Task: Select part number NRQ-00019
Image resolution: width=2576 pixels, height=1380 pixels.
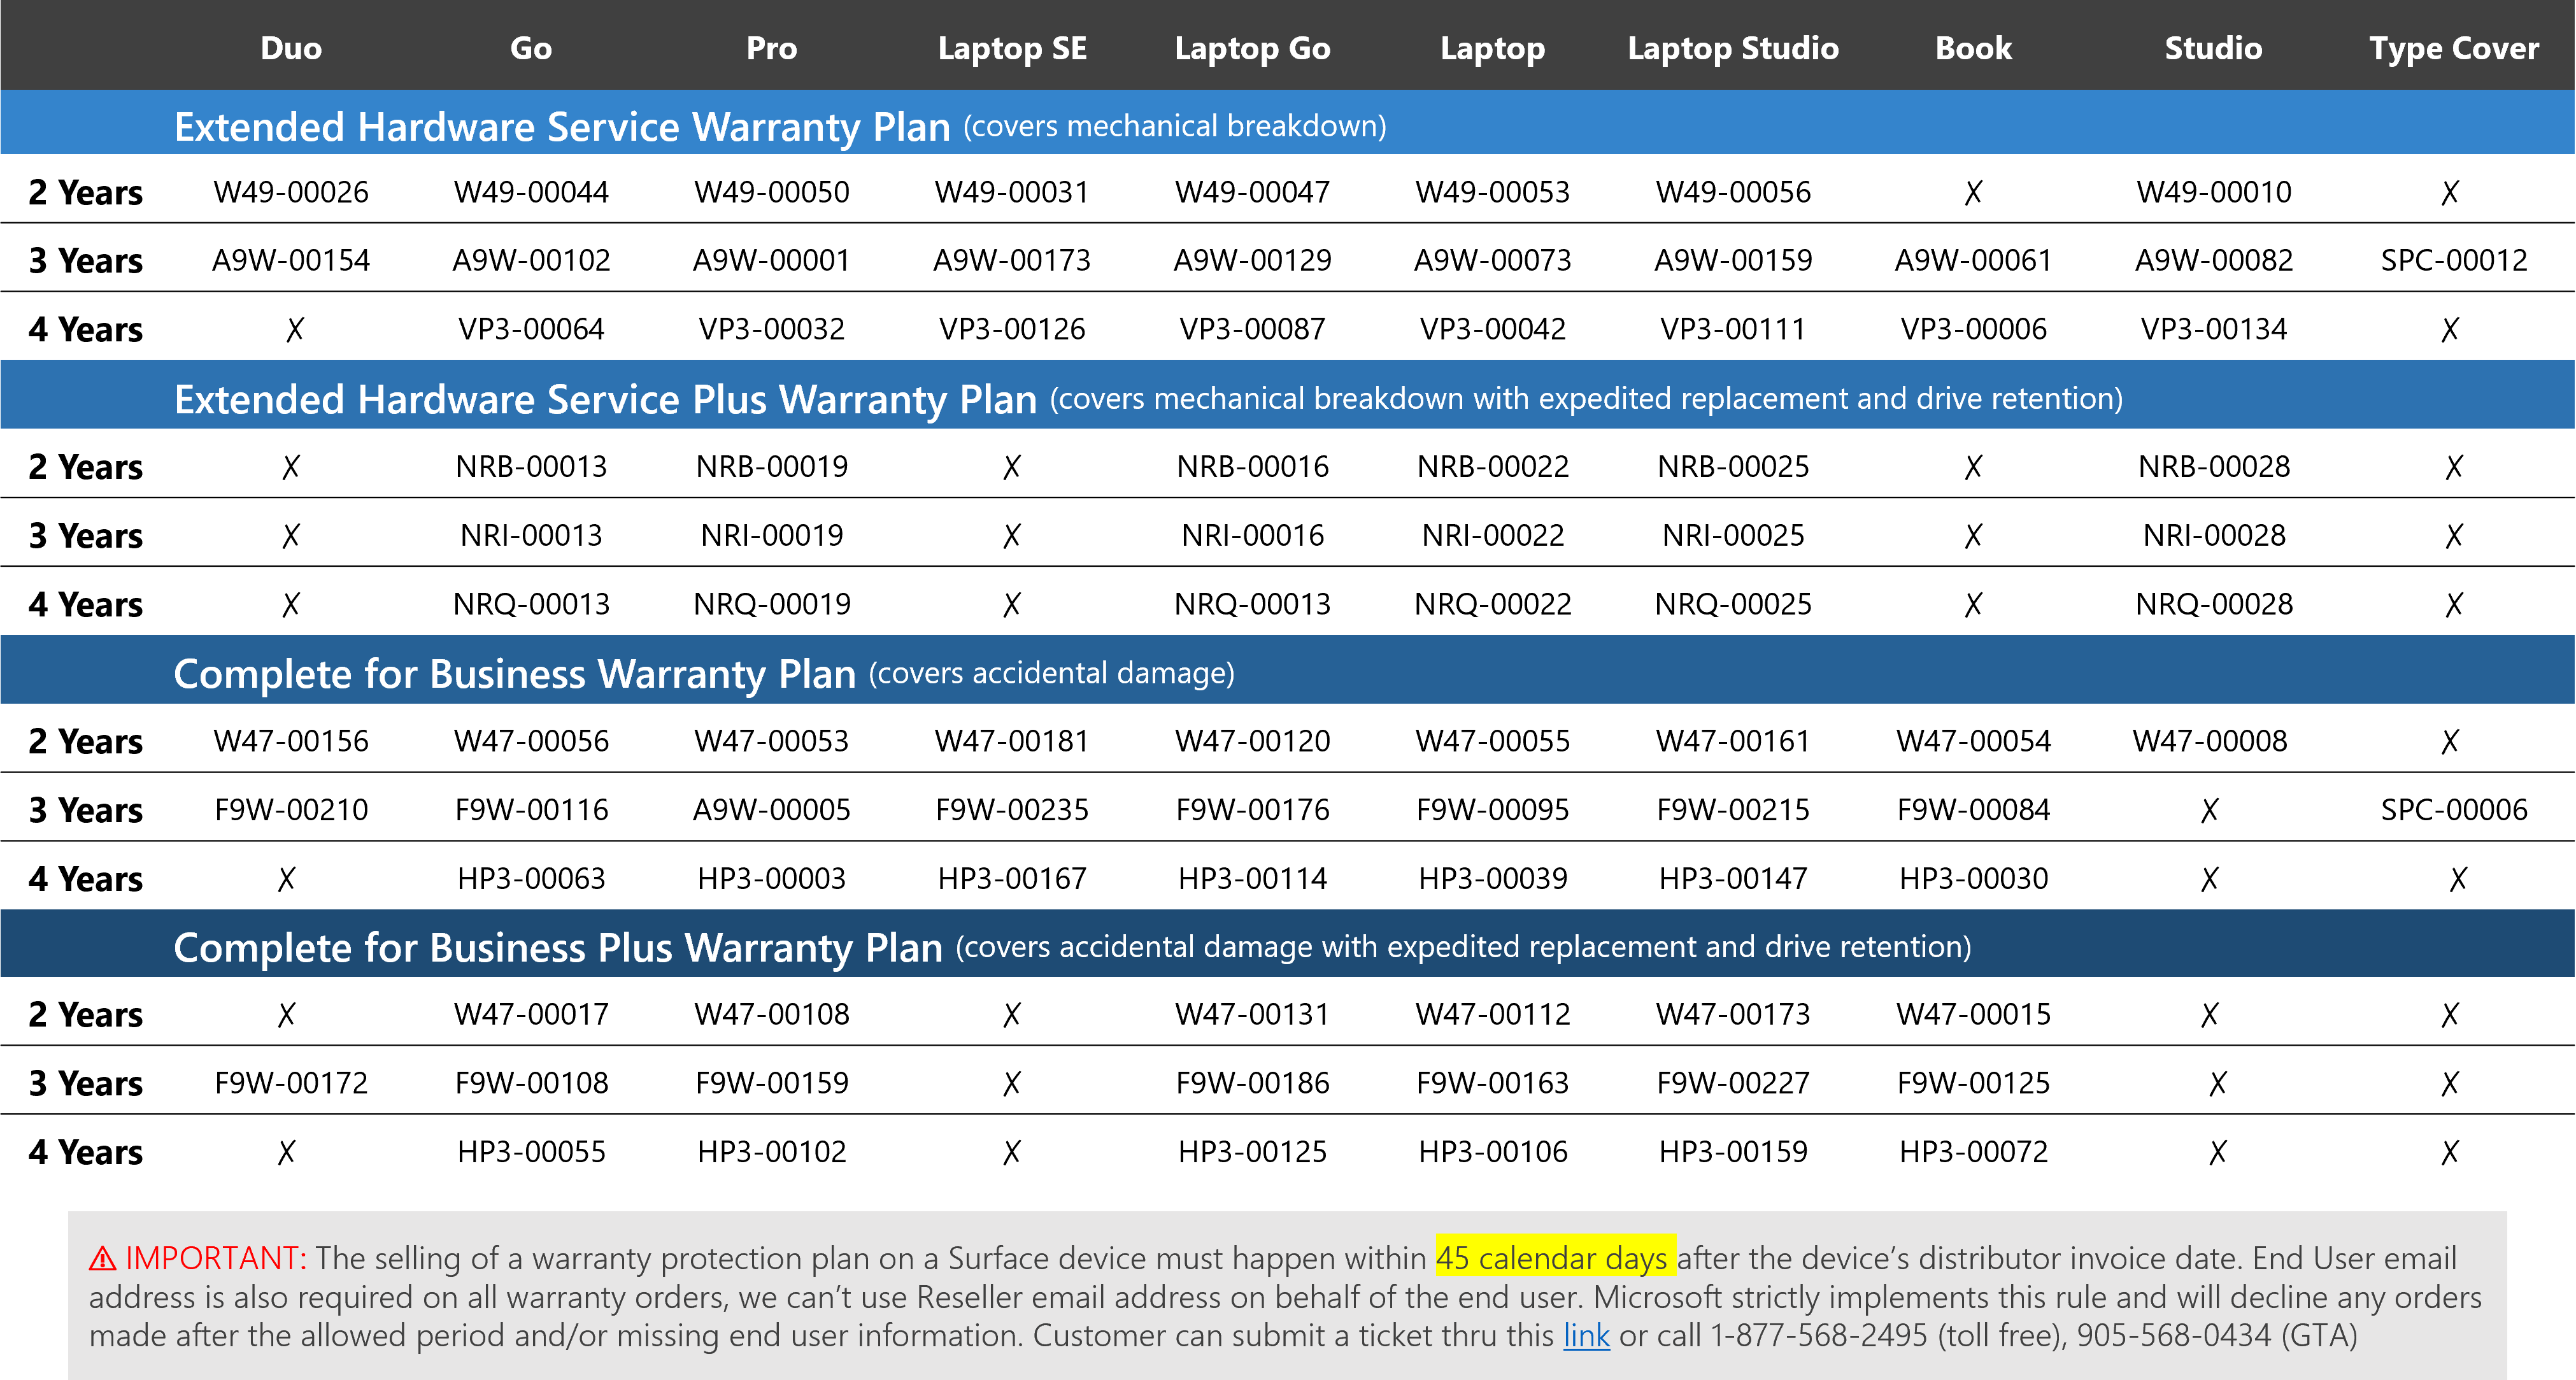Action: (771, 604)
